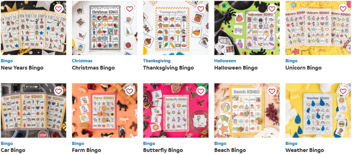Open the Unicorn Bingo title link
Viewport: 352px width, 154px height.
coord(303,68)
